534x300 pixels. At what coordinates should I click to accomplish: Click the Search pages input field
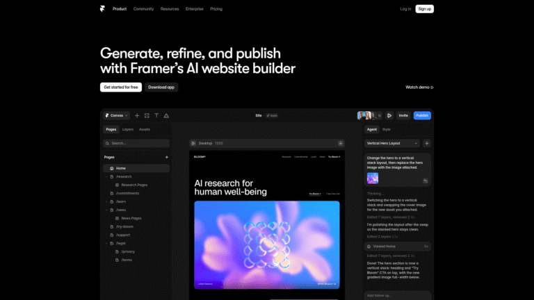(x=136, y=143)
